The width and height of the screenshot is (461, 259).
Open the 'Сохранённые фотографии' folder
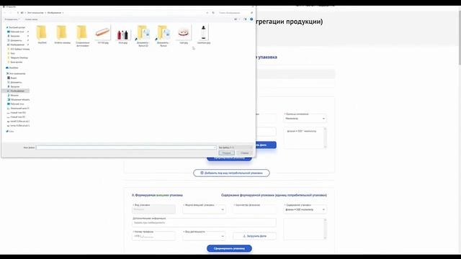click(x=82, y=36)
